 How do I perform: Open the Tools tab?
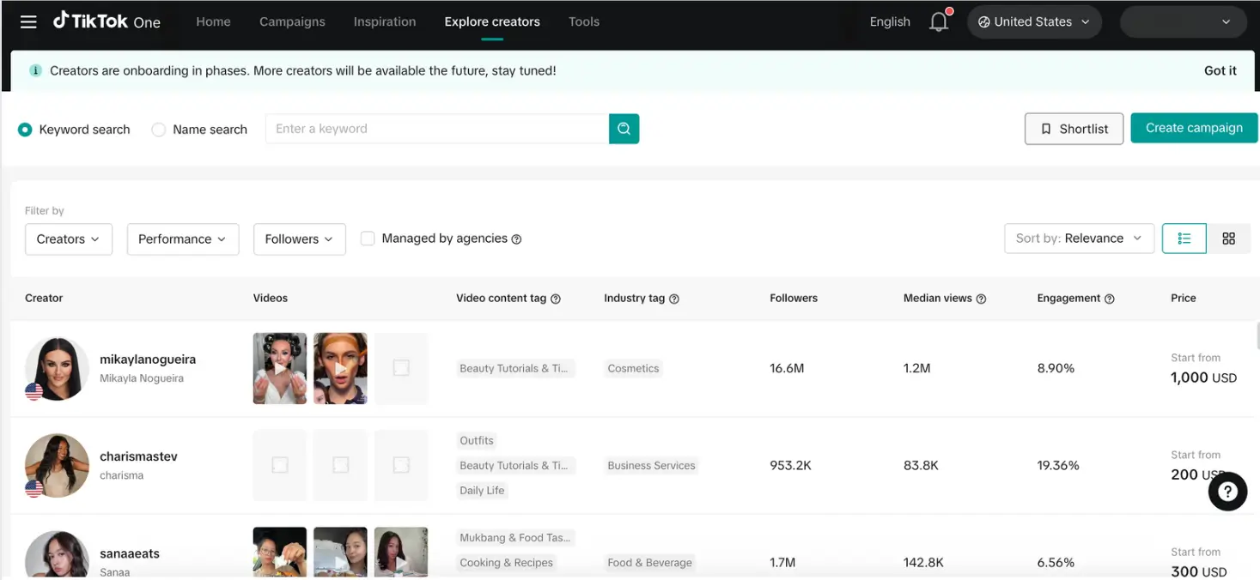coord(584,21)
